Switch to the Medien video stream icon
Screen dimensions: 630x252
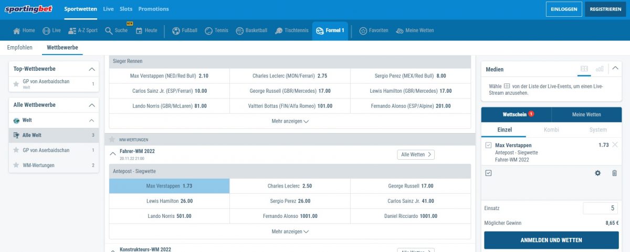584,69
